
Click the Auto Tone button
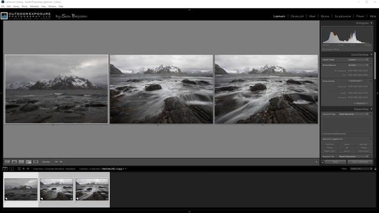coord(355,81)
